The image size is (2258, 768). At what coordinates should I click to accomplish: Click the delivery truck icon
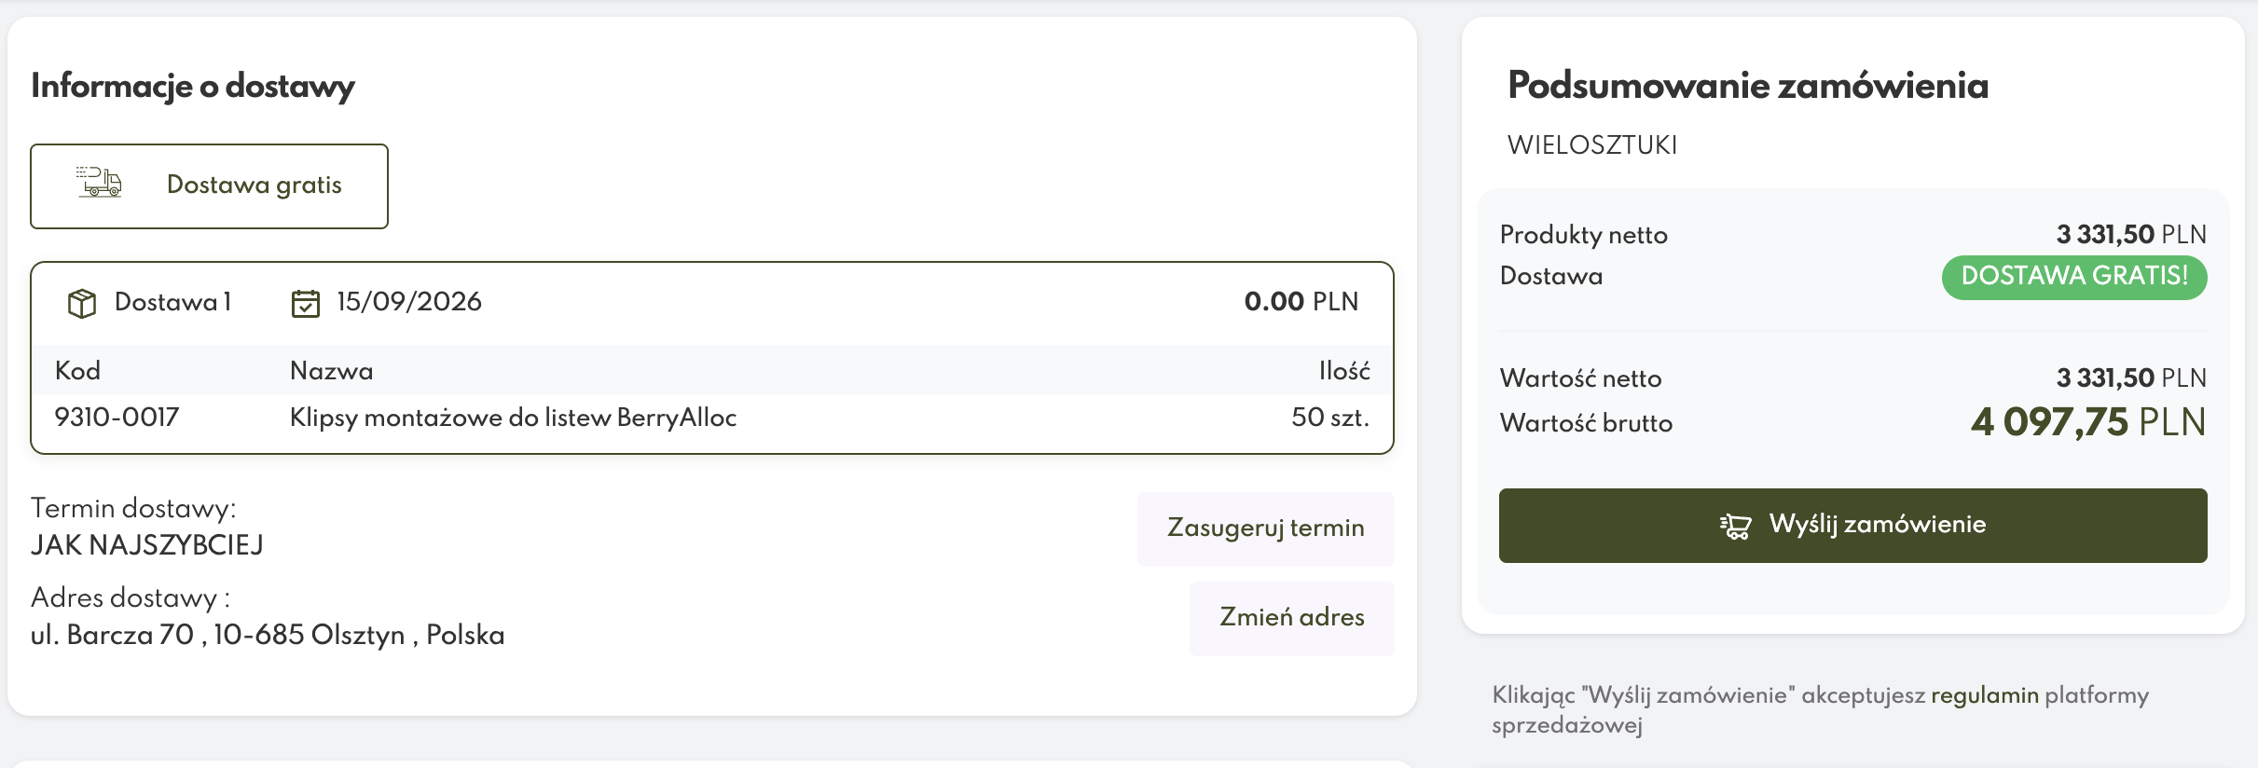tap(99, 182)
